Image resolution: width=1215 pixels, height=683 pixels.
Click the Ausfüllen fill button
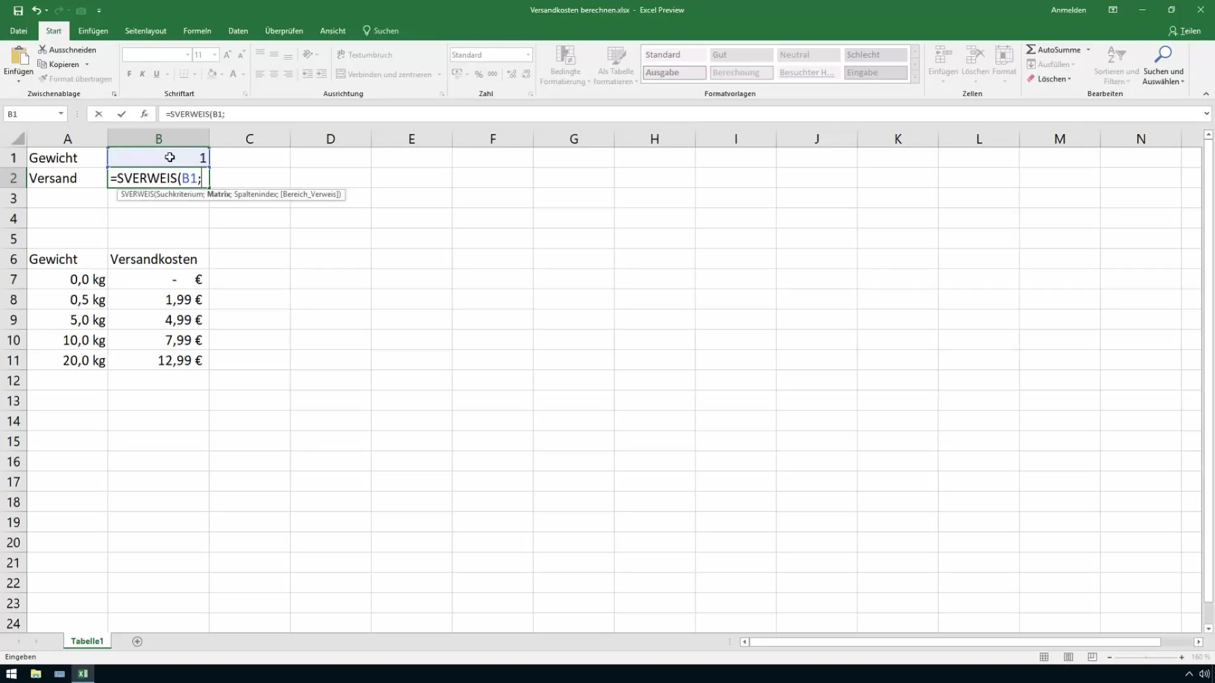pyautogui.click(x=1050, y=65)
